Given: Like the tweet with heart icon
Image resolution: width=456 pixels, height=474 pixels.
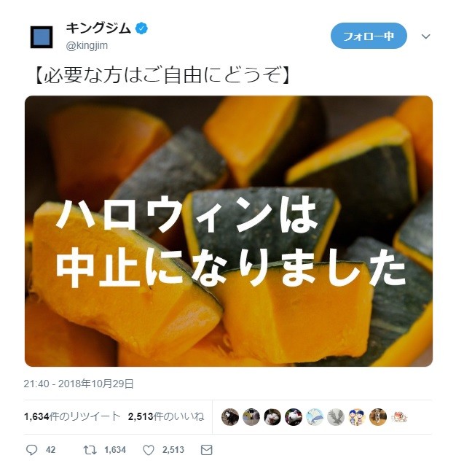Looking at the screenshot, I should 149,450.
